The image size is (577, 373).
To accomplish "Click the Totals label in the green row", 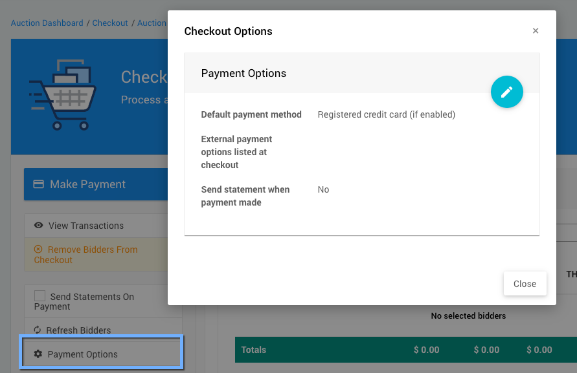I will pos(254,350).
